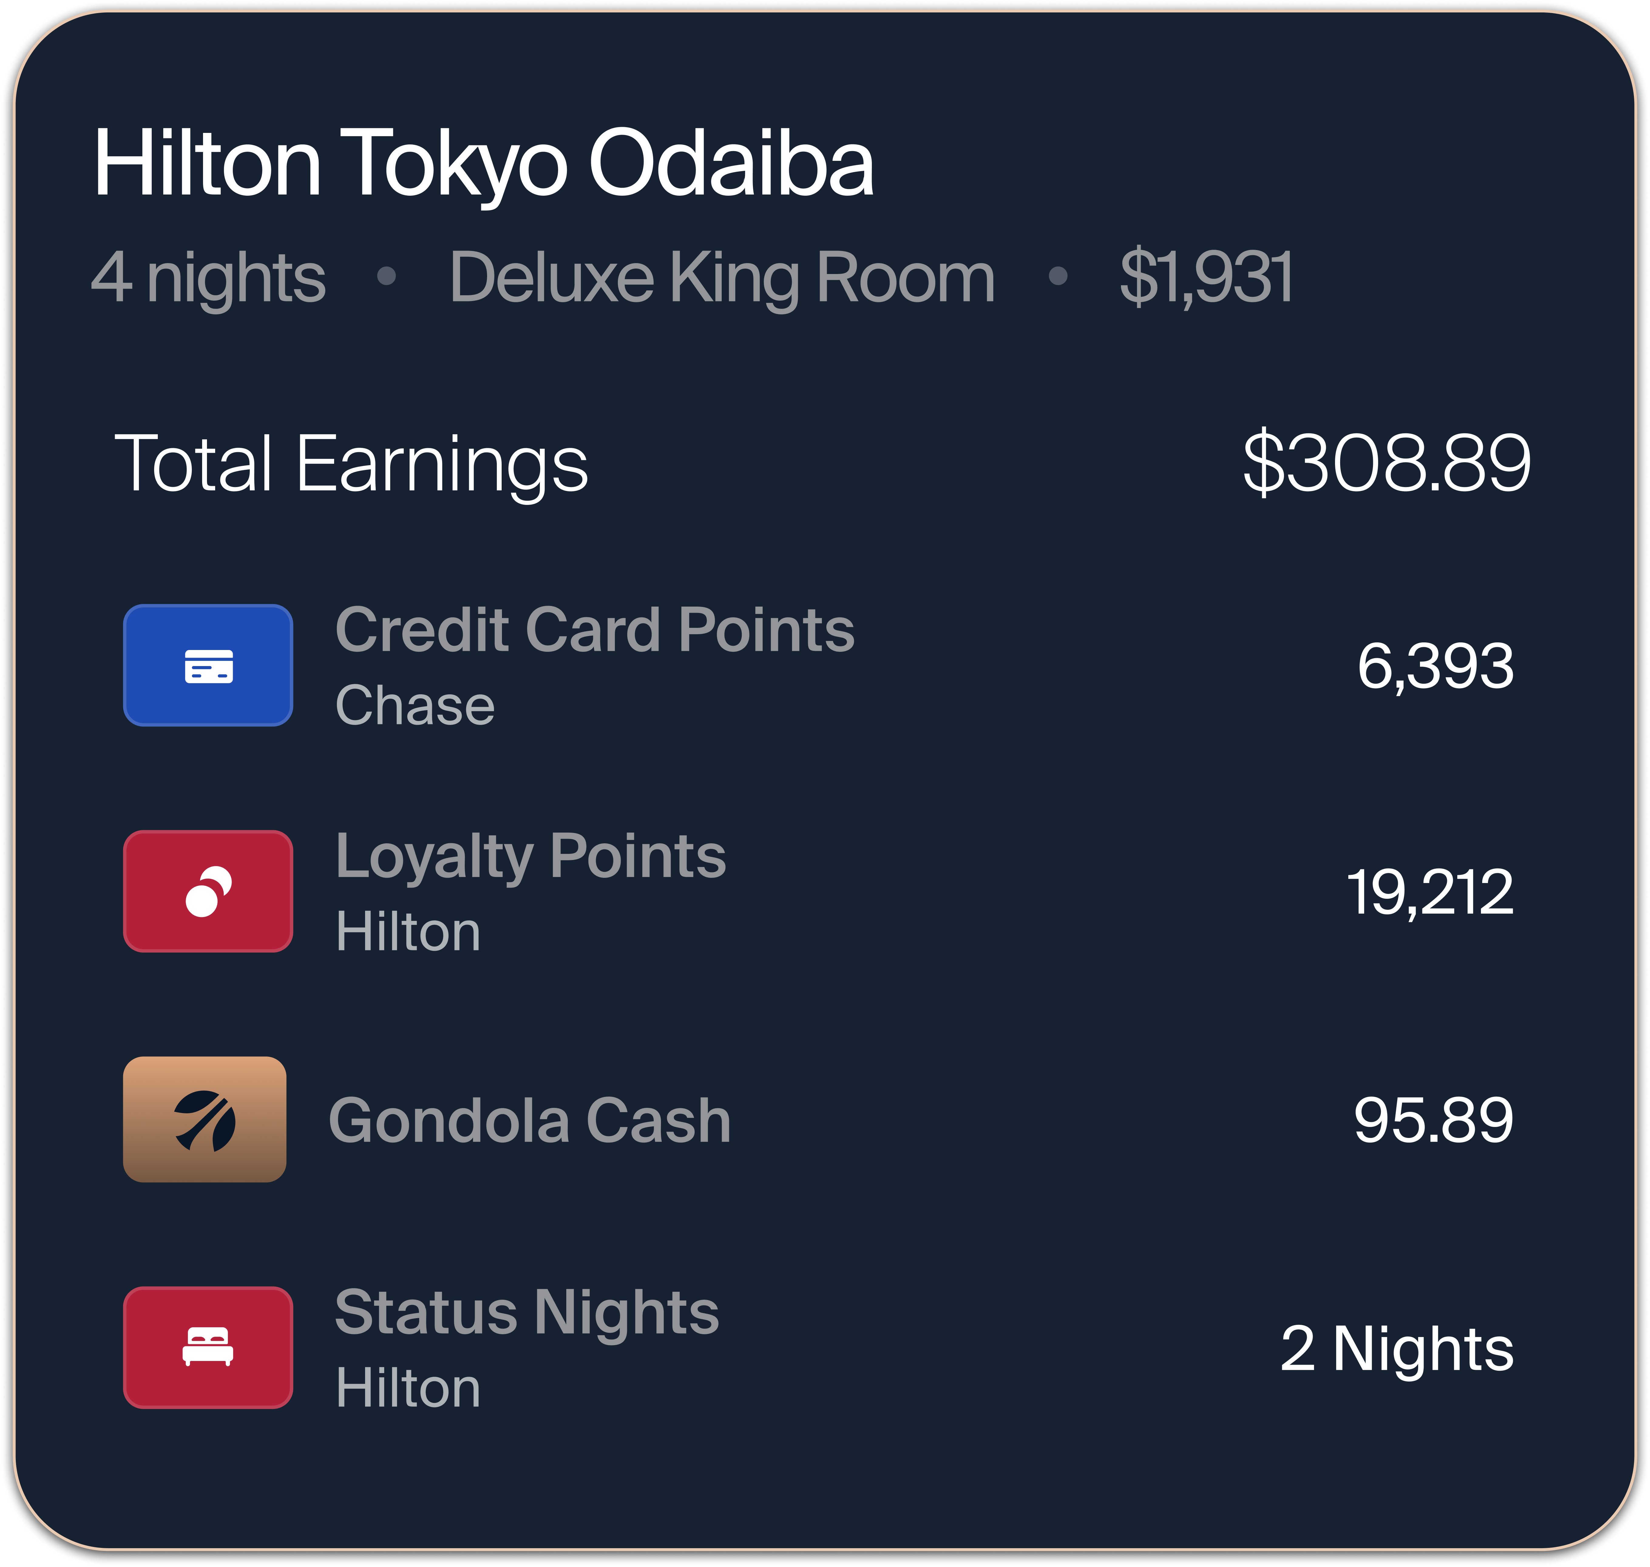Click the Deluxe King Room type

pyautogui.click(x=722, y=277)
